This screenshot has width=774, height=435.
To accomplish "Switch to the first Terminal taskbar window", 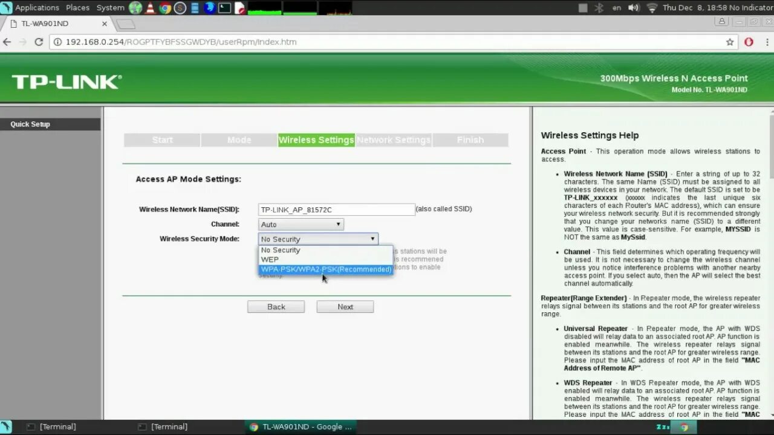I will click(x=51, y=427).
